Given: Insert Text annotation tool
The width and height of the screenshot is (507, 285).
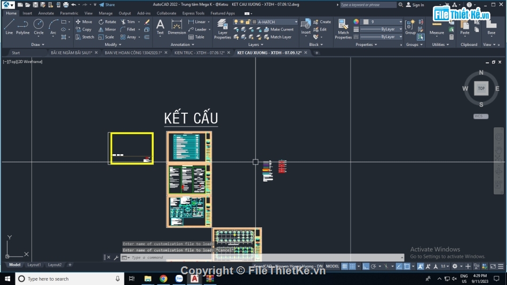Looking at the screenshot, I should (x=160, y=27).
